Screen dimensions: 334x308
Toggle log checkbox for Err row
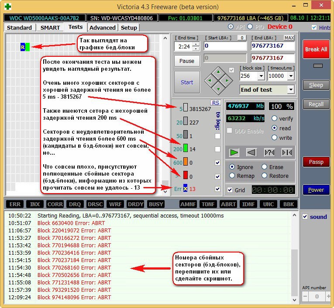click(217, 189)
